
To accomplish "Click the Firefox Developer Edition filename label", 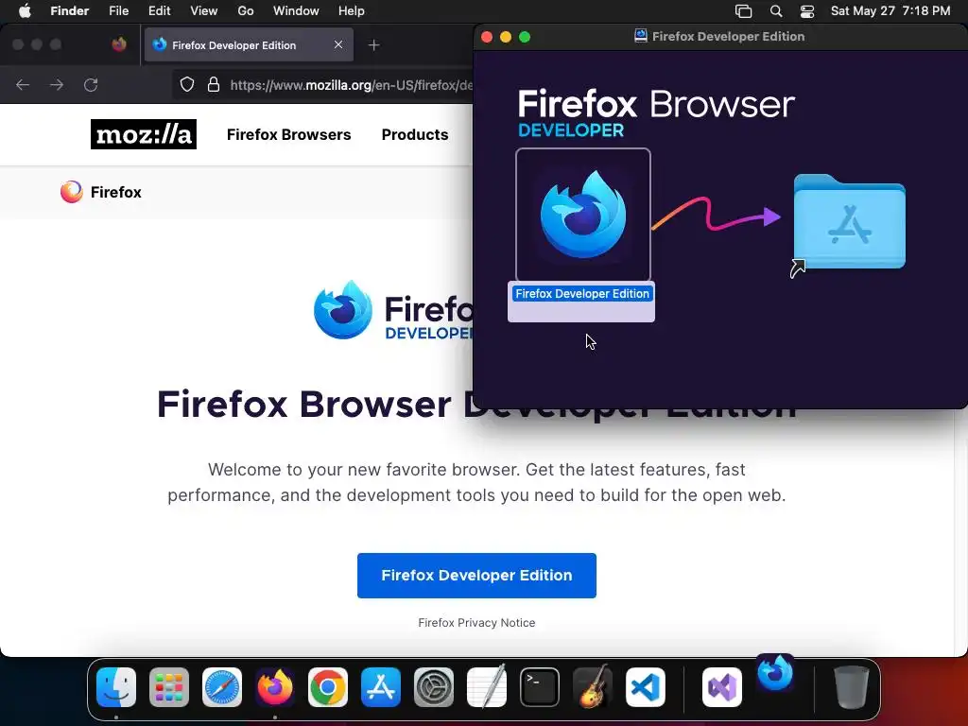I will [x=581, y=294].
